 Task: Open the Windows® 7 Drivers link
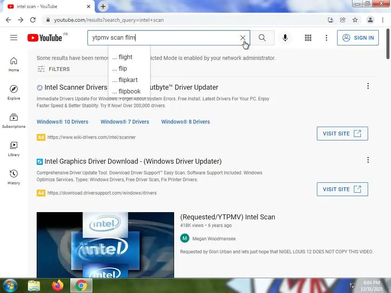point(125,122)
